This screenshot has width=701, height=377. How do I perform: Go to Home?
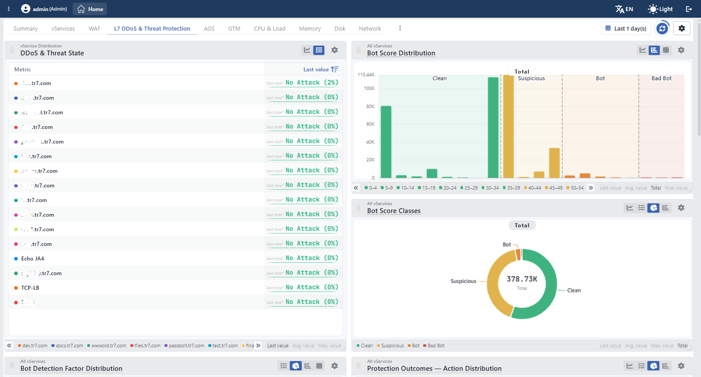tap(90, 9)
